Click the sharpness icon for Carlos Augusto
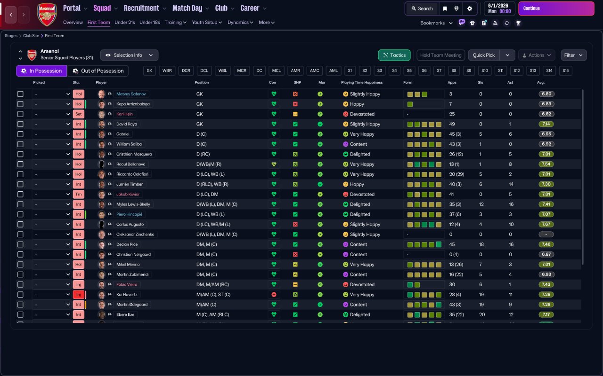This screenshot has height=376, width=603. pos(295,225)
